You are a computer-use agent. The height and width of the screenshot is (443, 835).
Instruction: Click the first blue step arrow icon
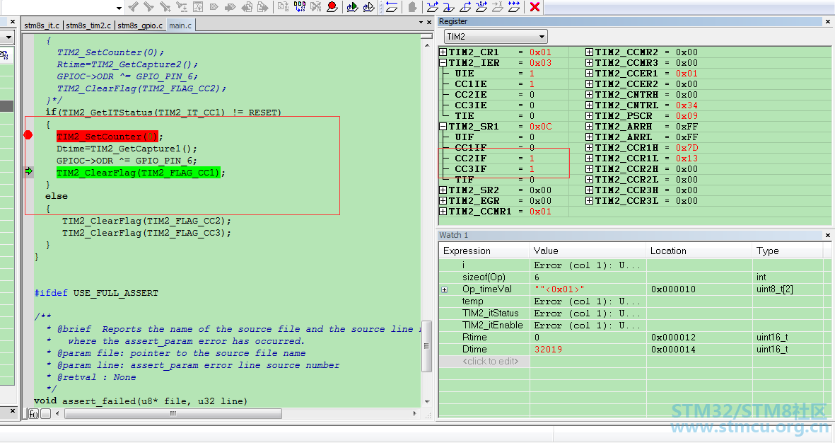pyautogui.click(x=433, y=6)
